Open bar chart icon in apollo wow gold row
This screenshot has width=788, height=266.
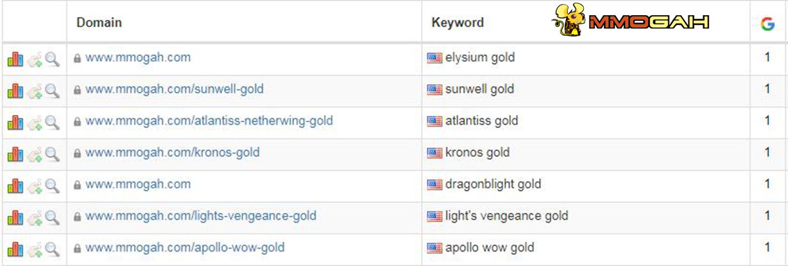tap(15, 249)
